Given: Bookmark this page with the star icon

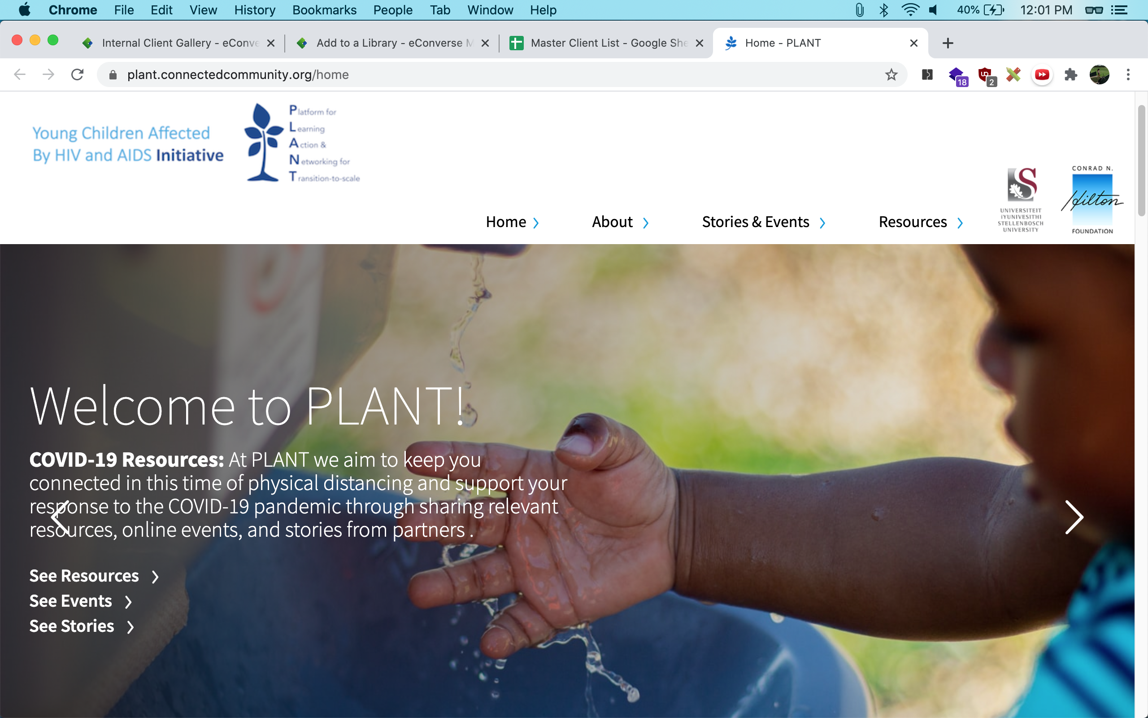Looking at the screenshot, I should tap(891, 74).
